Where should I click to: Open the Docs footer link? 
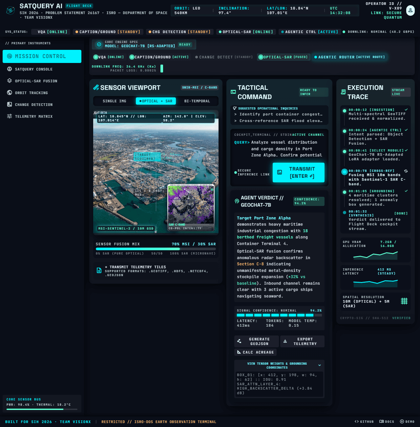387,422
